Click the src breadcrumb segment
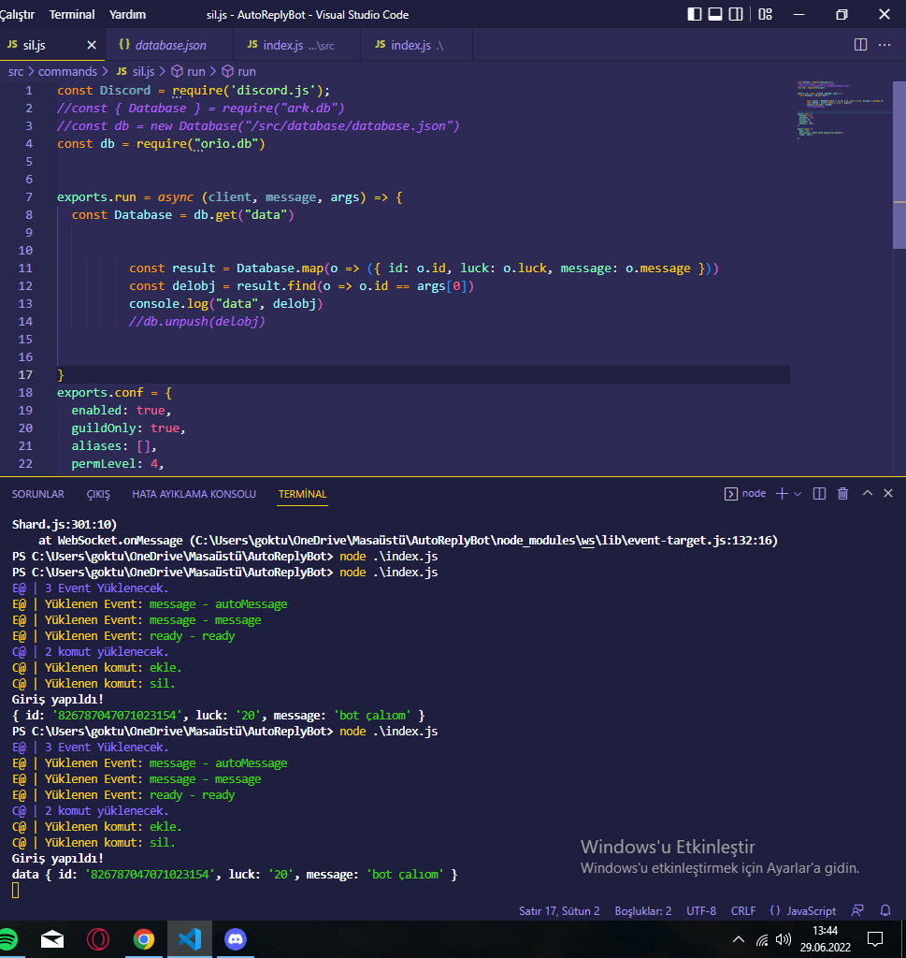The height and width of the screenshot is (958, 906). 16,71
